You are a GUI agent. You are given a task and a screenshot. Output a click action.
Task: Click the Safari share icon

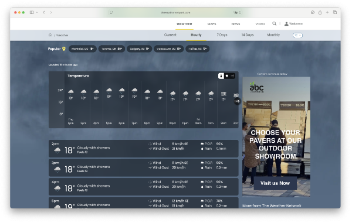click(320, 12)
